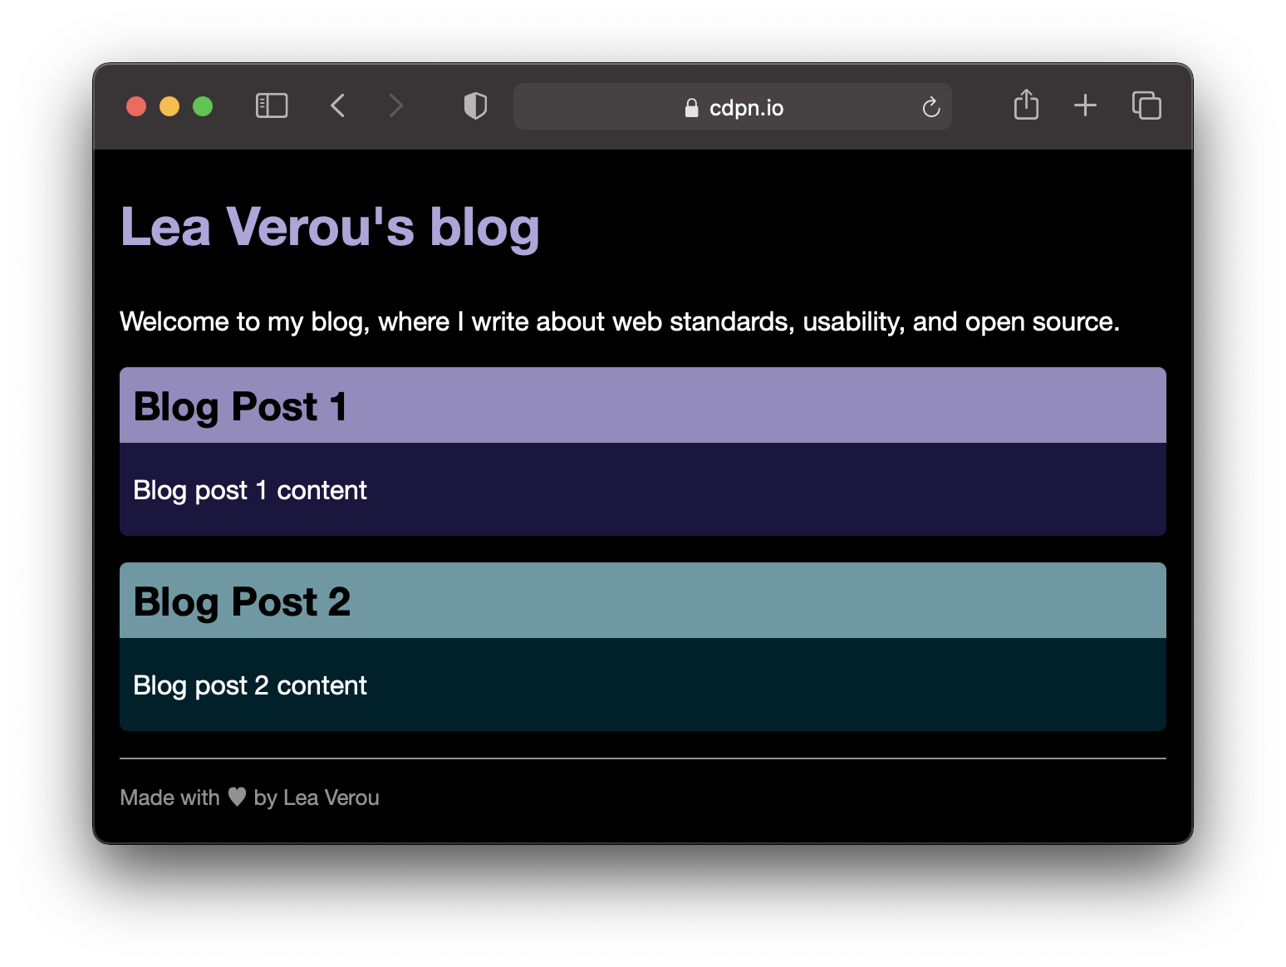Click the "Lea Verou's blog" heading

point(330,227)
